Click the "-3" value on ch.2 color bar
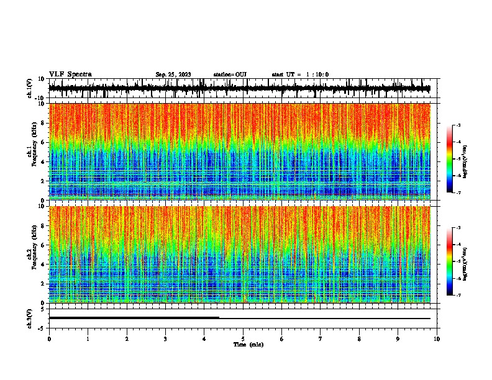Viewport: 492px width, 380px height. (458, 228)
